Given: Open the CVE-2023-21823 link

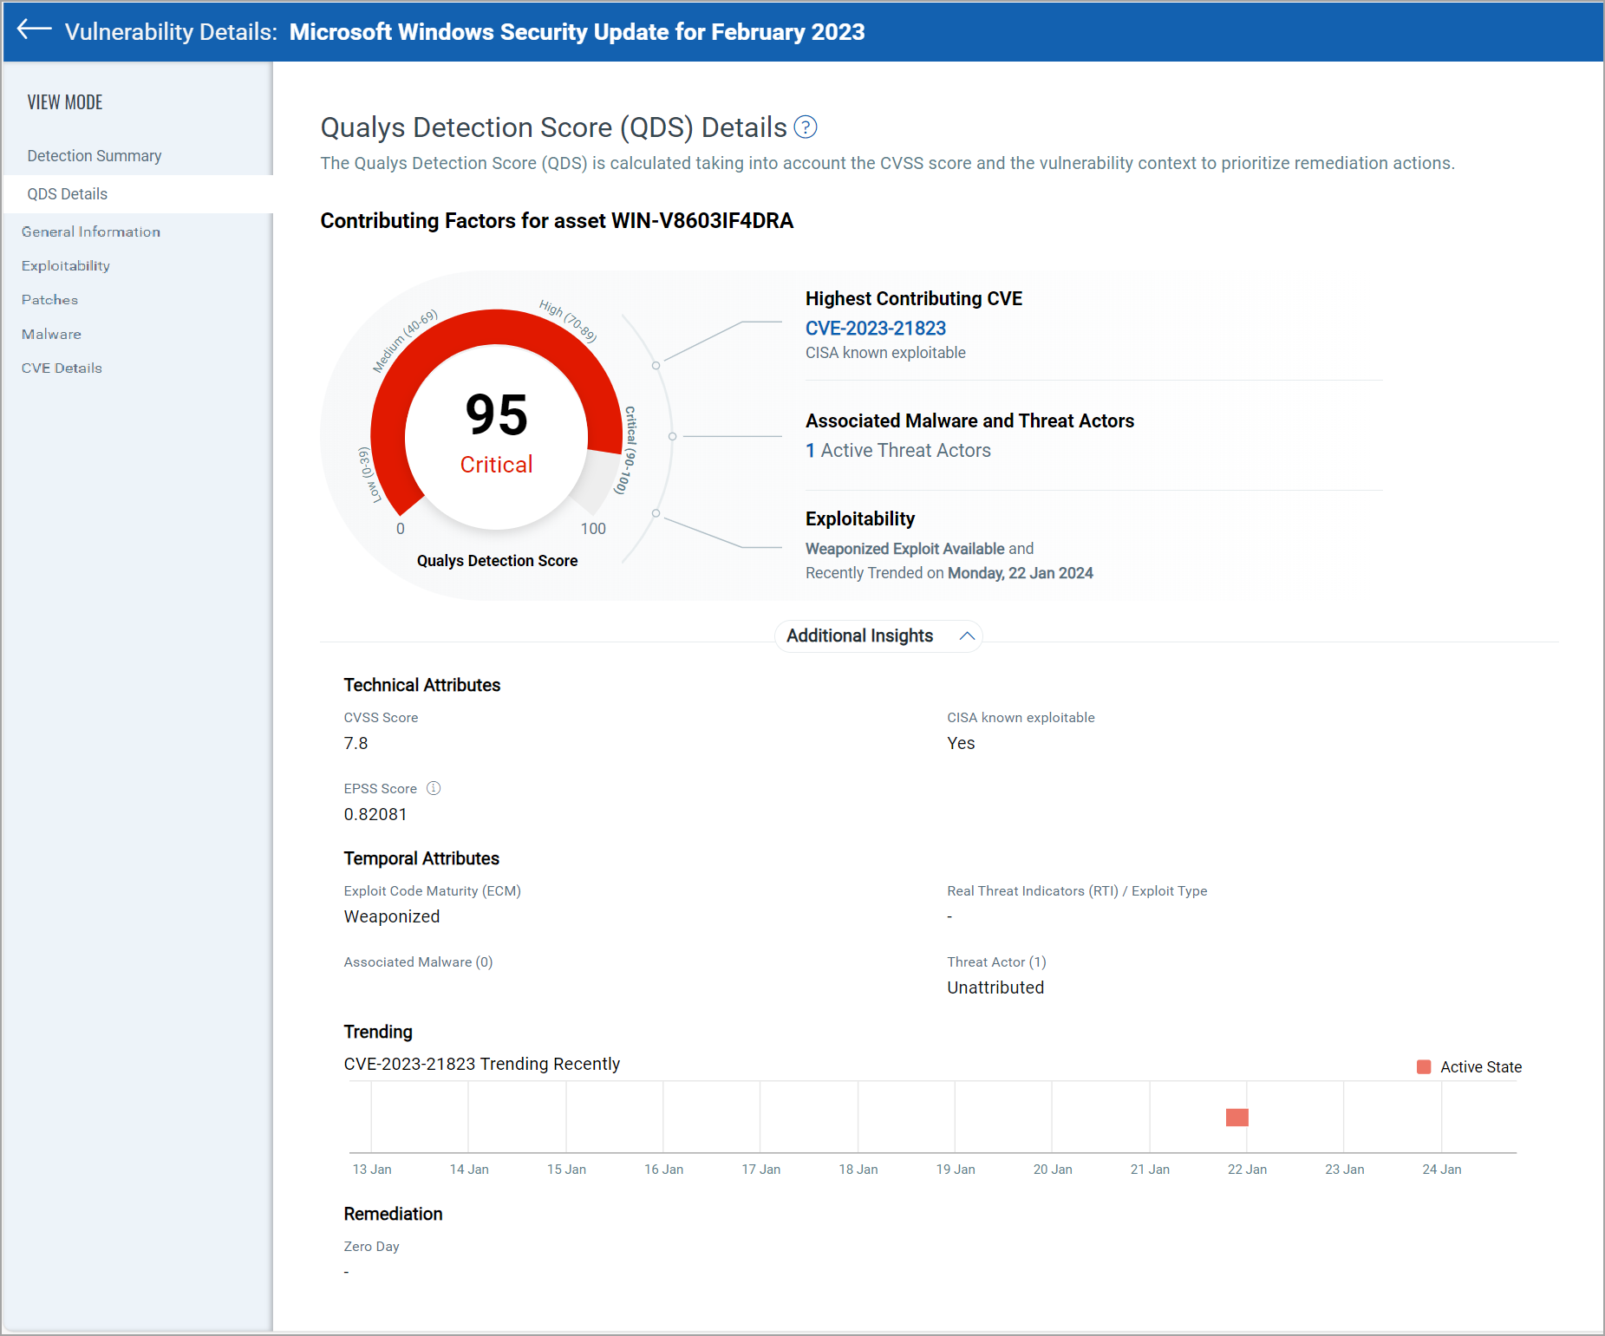Looking at the screenshot, I should pos(876,328).
